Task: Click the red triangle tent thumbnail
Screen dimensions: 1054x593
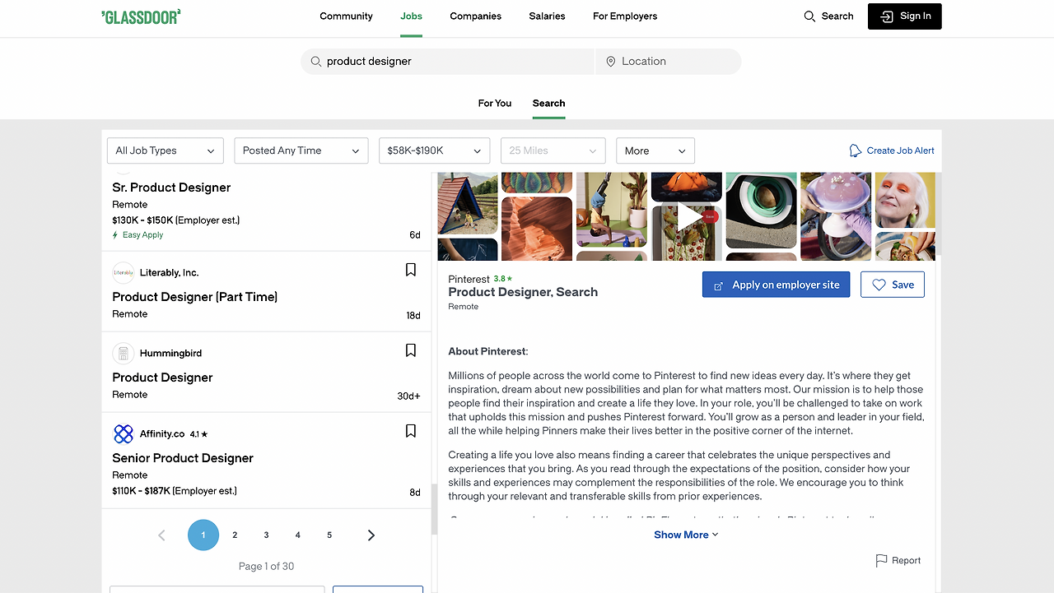Action: [x=467, y=204]
